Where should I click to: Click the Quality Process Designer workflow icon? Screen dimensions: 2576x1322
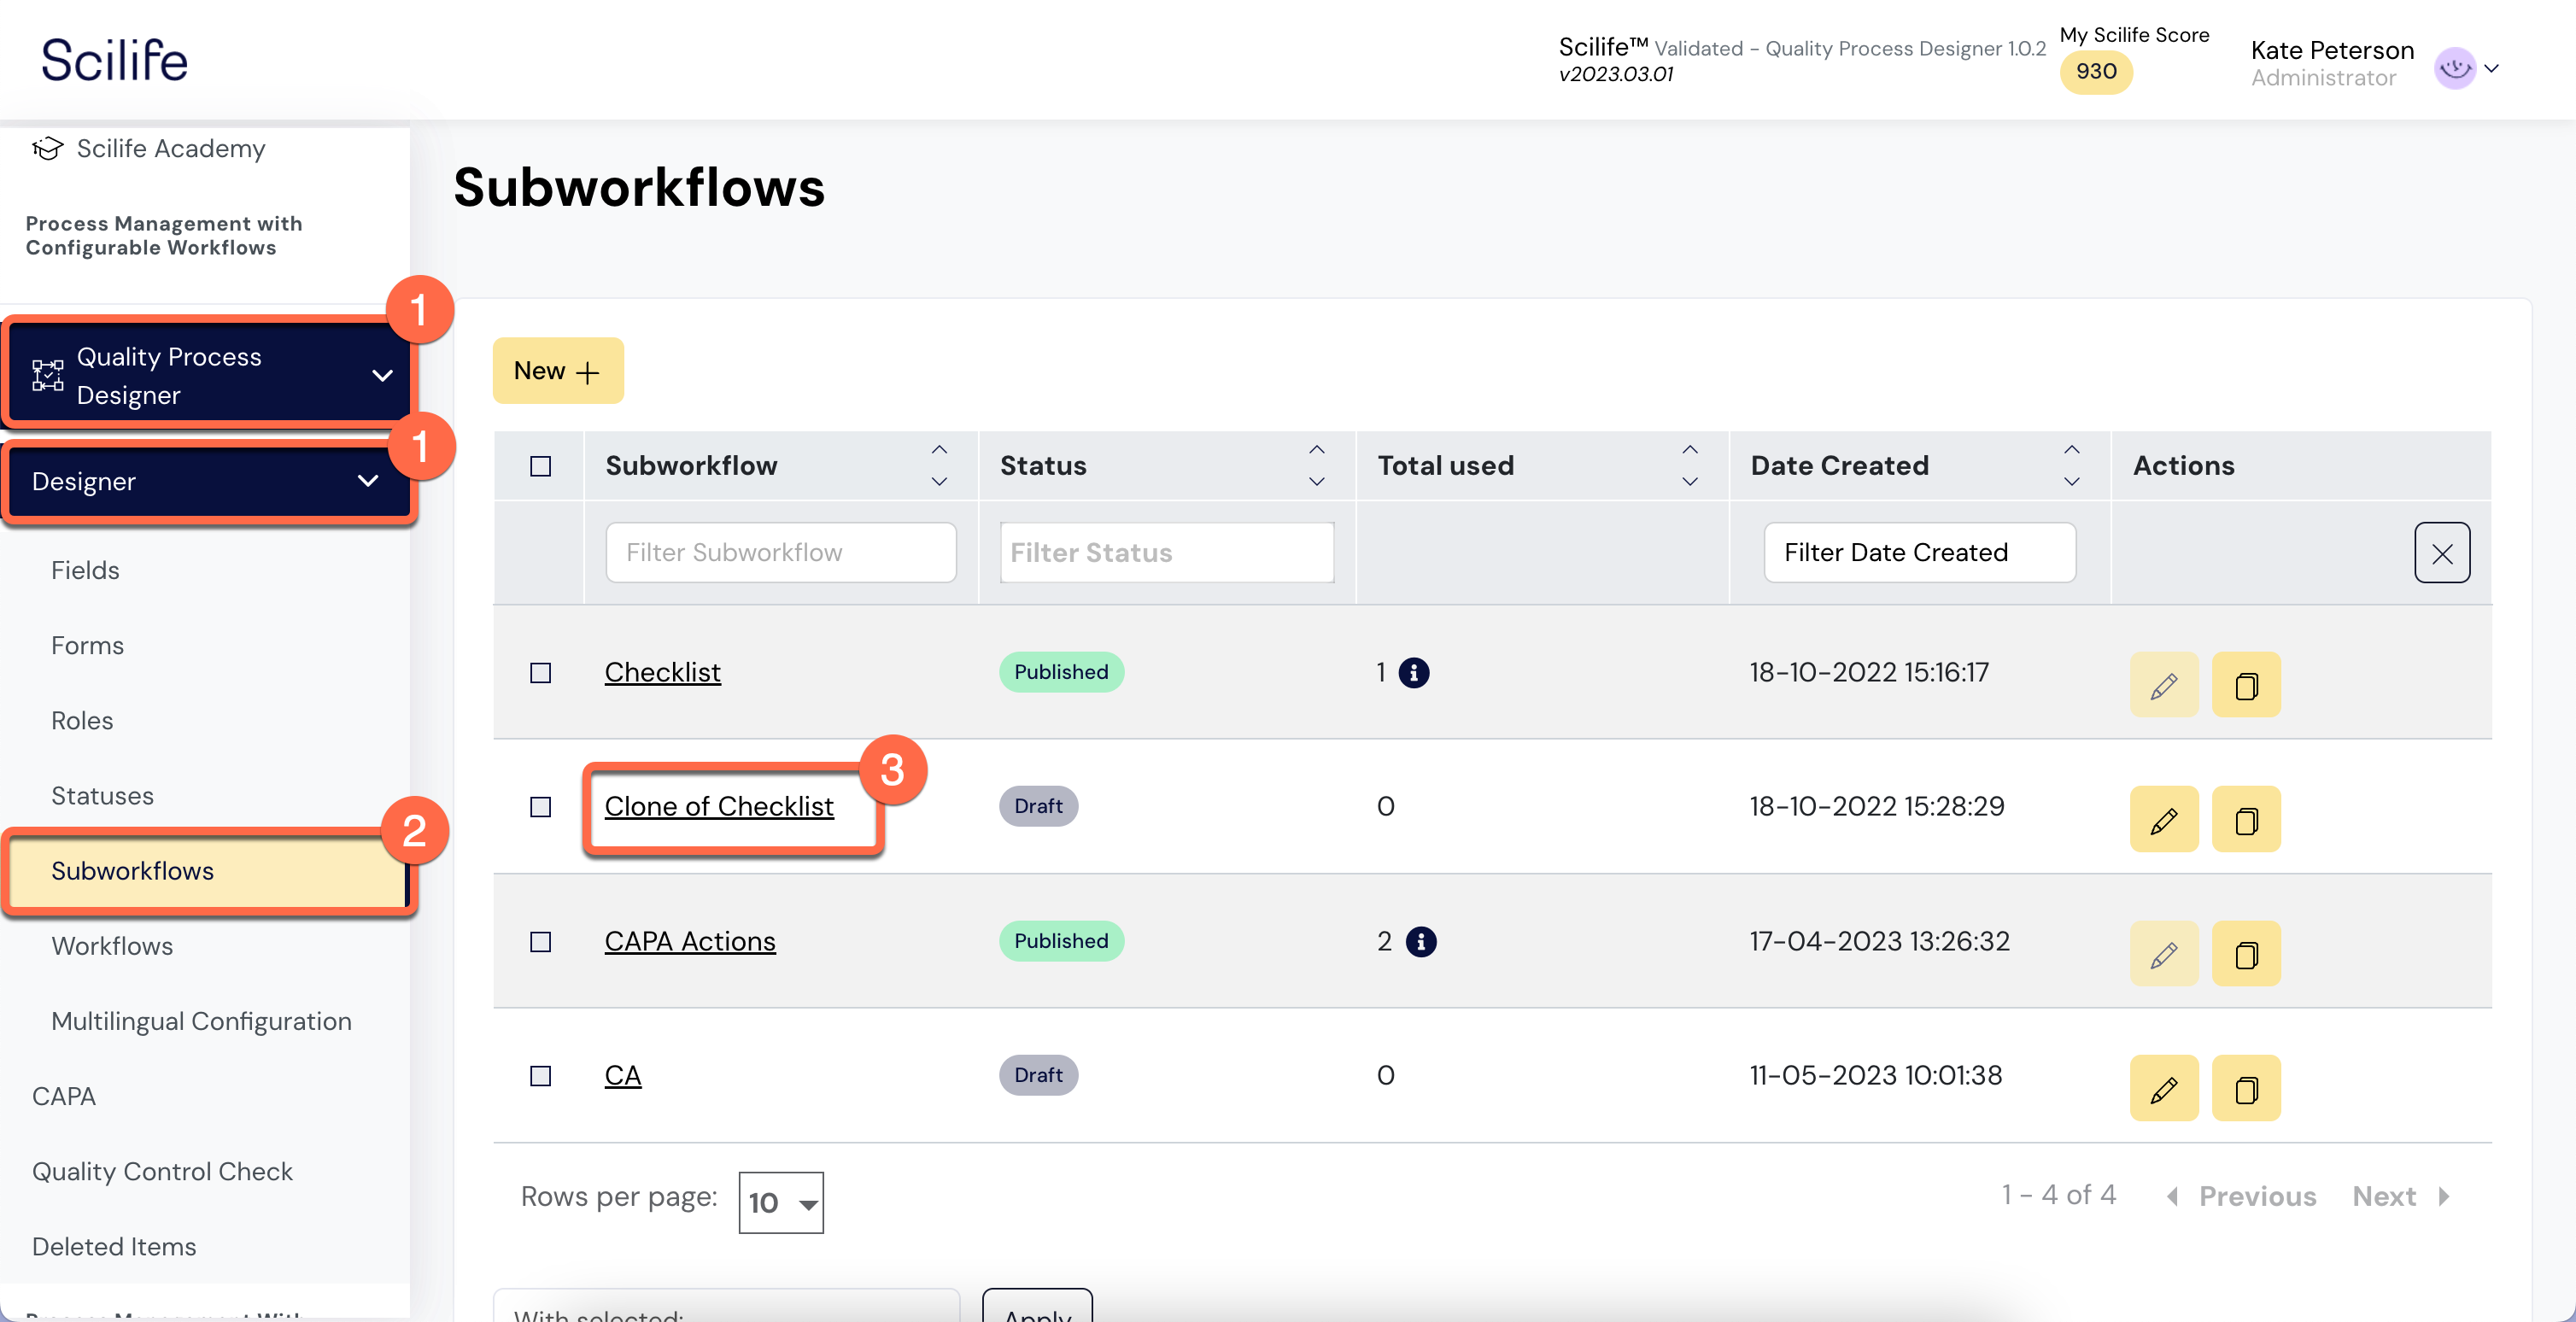click(47, 376)
